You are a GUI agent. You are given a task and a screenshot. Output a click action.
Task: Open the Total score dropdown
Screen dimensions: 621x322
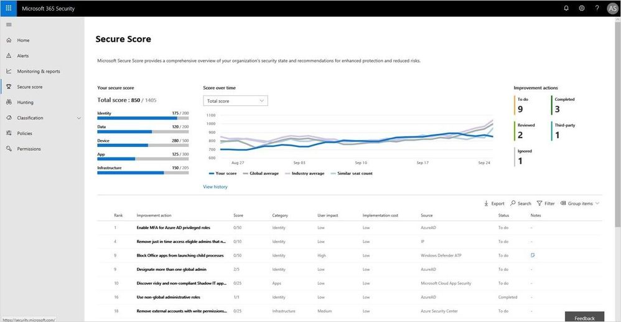click(x=235, y=101)
